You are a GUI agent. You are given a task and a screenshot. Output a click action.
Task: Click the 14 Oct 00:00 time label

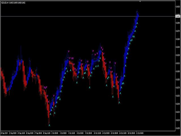(106, 133)
